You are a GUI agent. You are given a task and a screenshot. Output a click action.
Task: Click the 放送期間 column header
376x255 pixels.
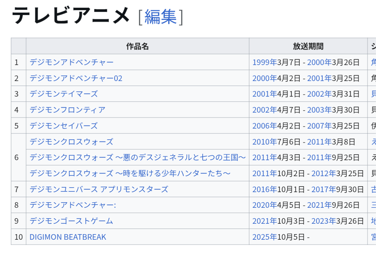(x=308, y=46)
